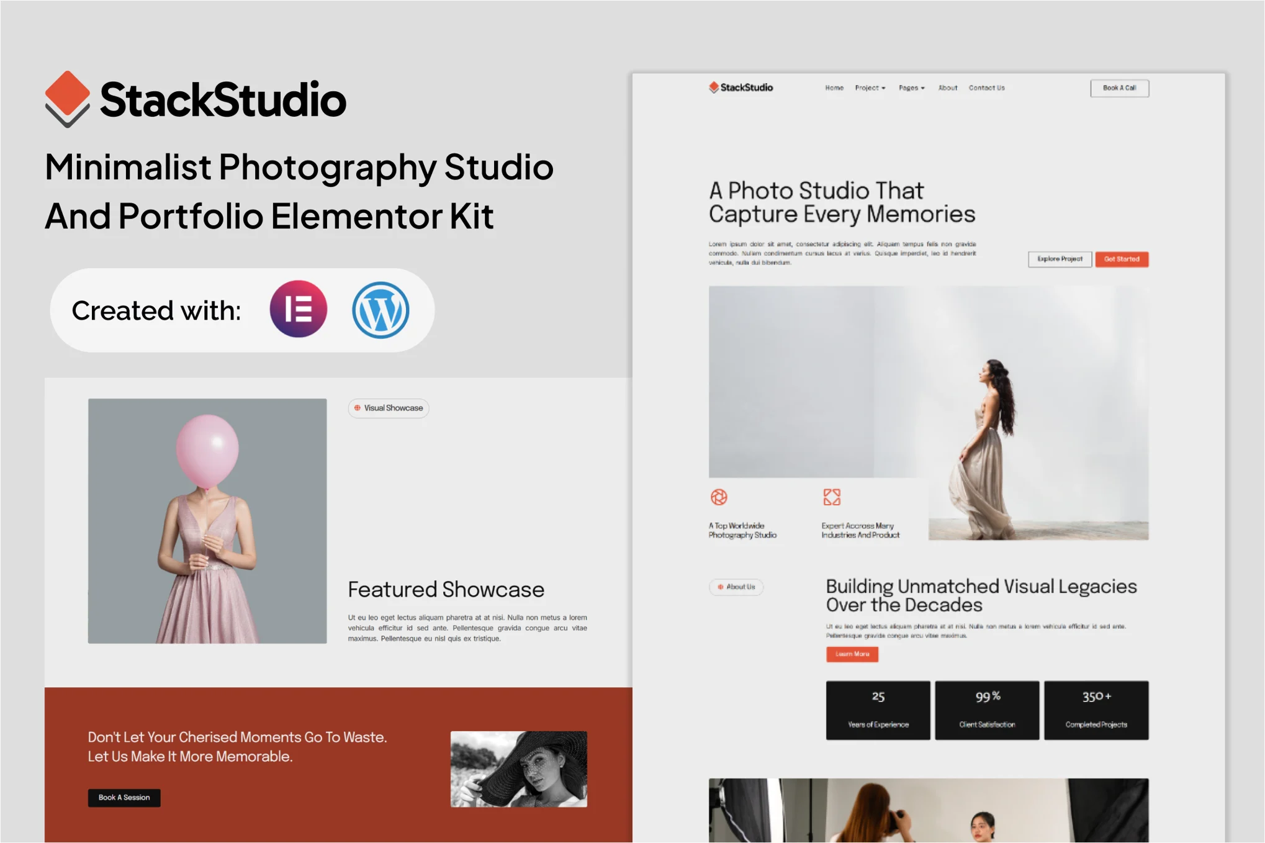
Task: Click the globe icon in Visual Showcase badge
Action: coord(358,408)
